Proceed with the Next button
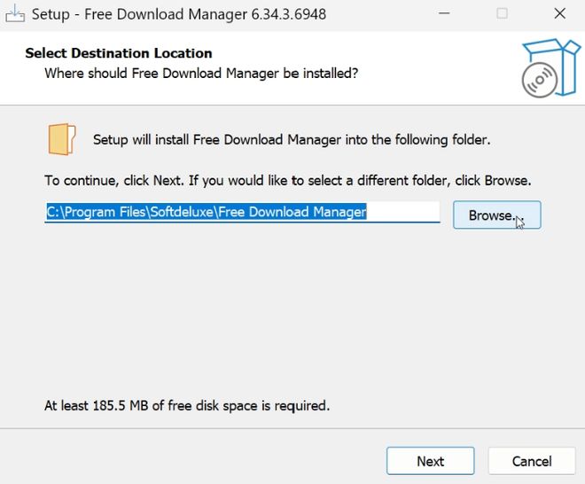Viewport: 585px width, 484px height. tap(431, 461)
